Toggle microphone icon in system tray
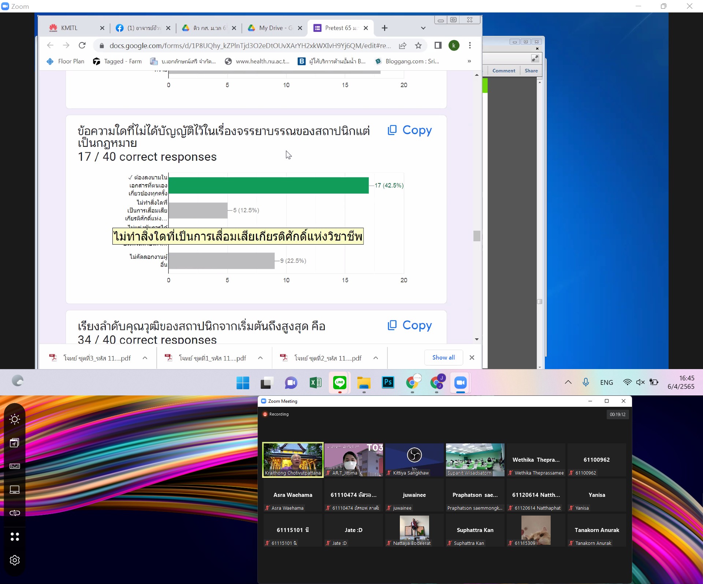 point(585,382)
